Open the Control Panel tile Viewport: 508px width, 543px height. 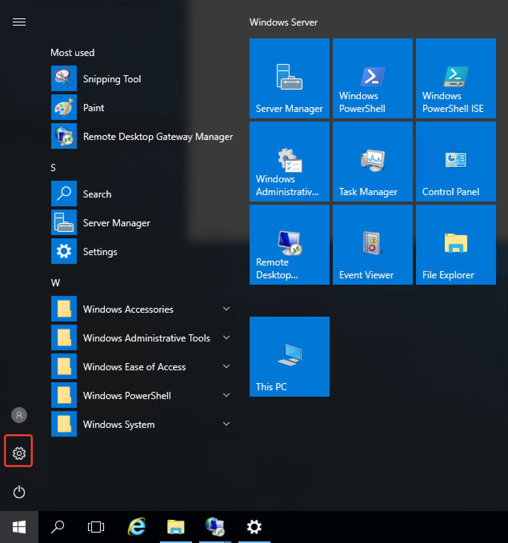pos(456,162)
